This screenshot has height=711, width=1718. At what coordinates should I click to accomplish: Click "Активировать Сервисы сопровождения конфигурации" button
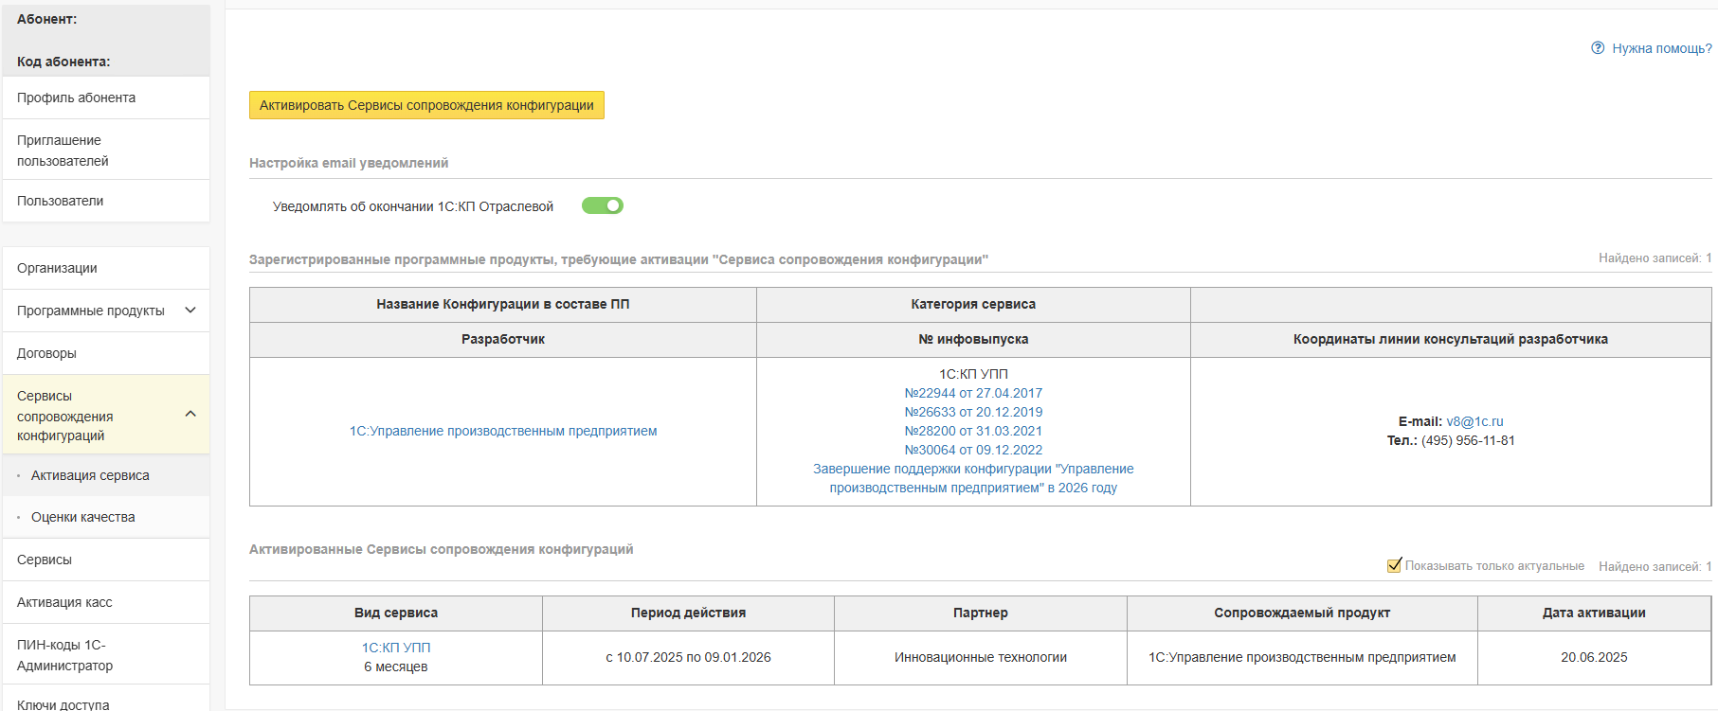426,105
